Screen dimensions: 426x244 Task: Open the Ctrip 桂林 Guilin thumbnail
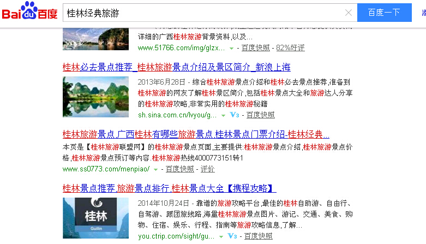coord(95,218)
